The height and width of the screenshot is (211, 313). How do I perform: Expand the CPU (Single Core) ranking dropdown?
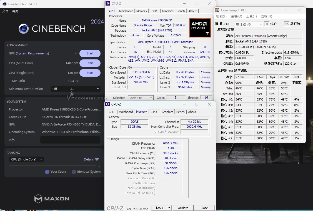(26, 159)
